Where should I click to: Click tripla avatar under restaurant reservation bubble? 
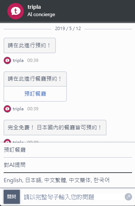coord(7,109)
